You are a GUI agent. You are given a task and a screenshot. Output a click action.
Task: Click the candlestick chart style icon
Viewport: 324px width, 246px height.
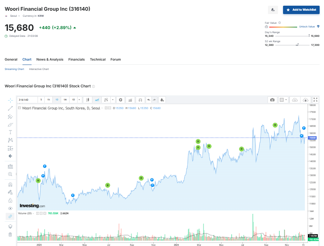(88, 100)
